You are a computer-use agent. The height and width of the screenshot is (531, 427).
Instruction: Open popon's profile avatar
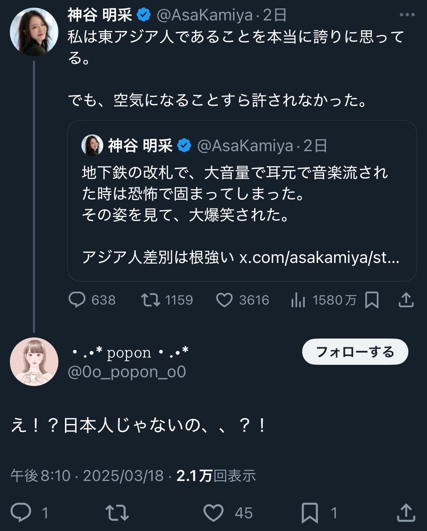pyautogui.click(x=34, y=362)
